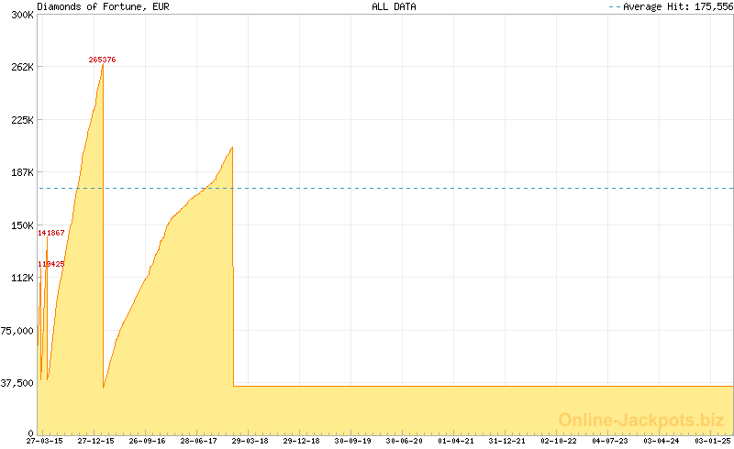Click the 300K y-axis label
This screenshot has height=449, width=734.
point(21,15)
